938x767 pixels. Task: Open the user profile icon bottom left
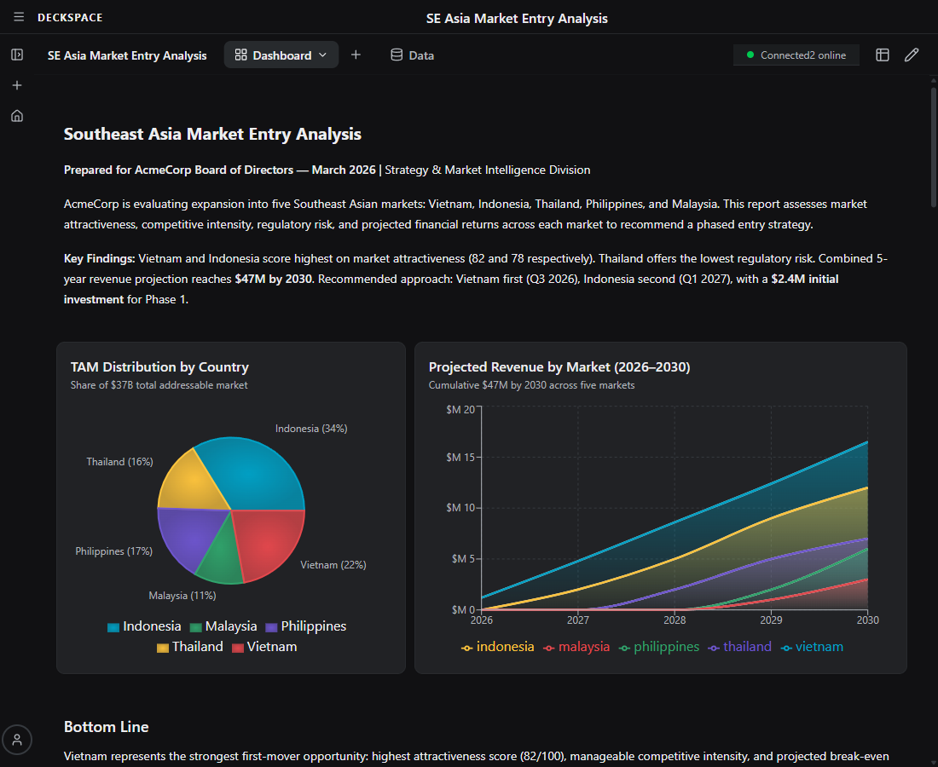coord(17,740)
